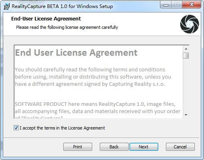Minimize the Setup window

click(x=166, y=5)
